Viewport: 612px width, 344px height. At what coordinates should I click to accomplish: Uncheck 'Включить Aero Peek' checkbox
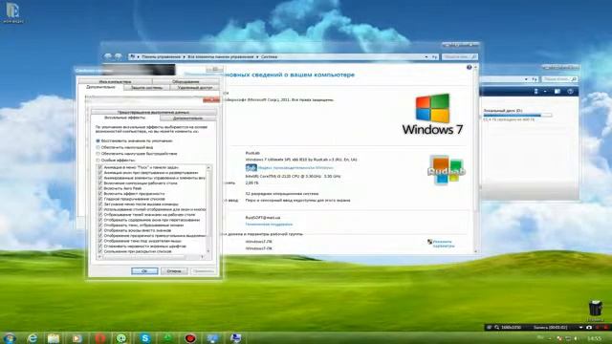100,188
